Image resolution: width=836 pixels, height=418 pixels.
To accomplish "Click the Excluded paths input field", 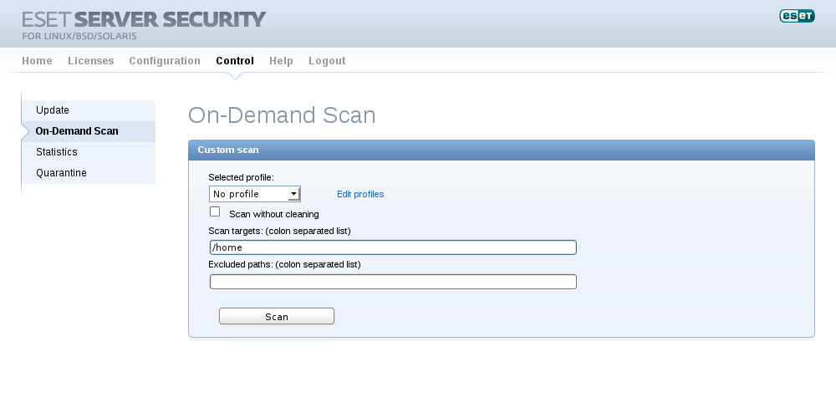I will pyautogui.click(x=393, y=282).
